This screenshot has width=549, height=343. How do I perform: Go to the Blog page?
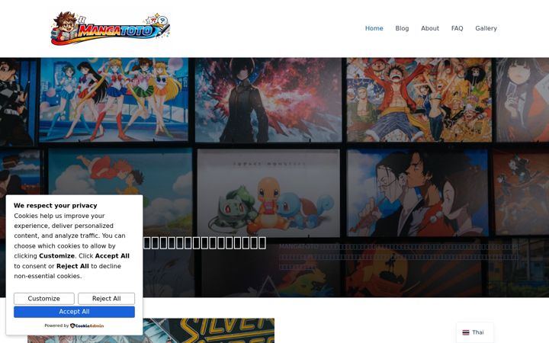402,28
